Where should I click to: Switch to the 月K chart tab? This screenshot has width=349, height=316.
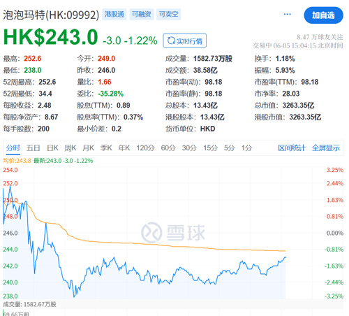click(x=88, y=148)
